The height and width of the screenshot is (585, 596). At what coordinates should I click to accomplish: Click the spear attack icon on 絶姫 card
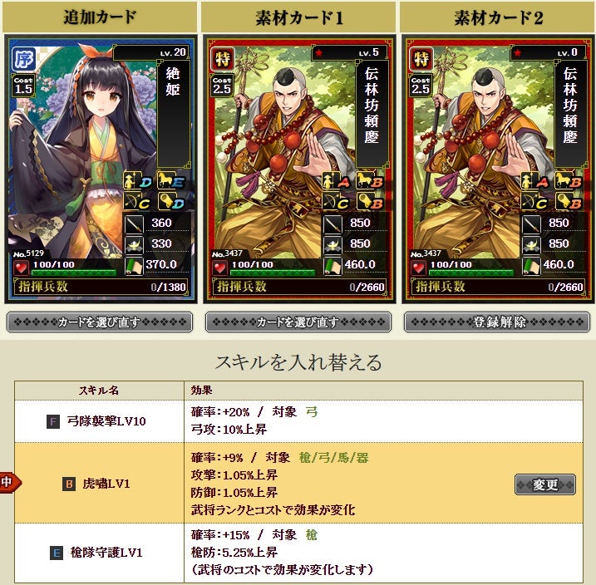coord(134,224)
